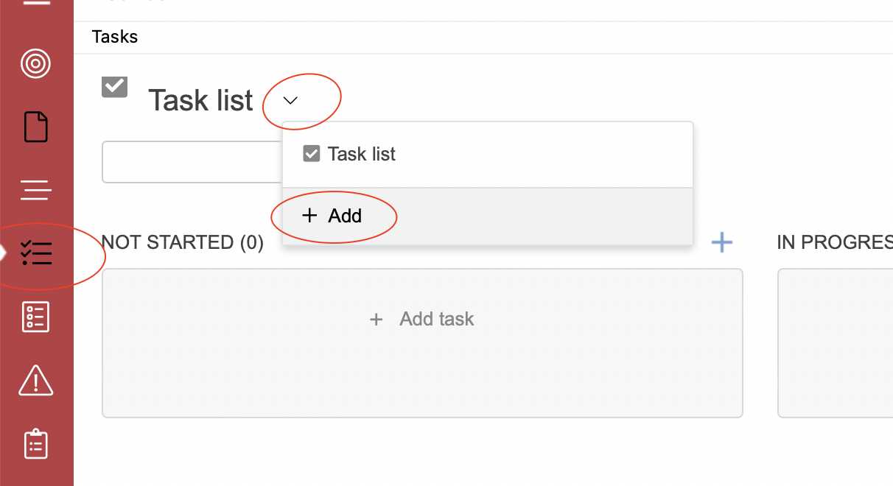The width and height of the screenshot is (893, 486).
Task: Click Add task in NOT STARTED column
Action: (422, 319)
